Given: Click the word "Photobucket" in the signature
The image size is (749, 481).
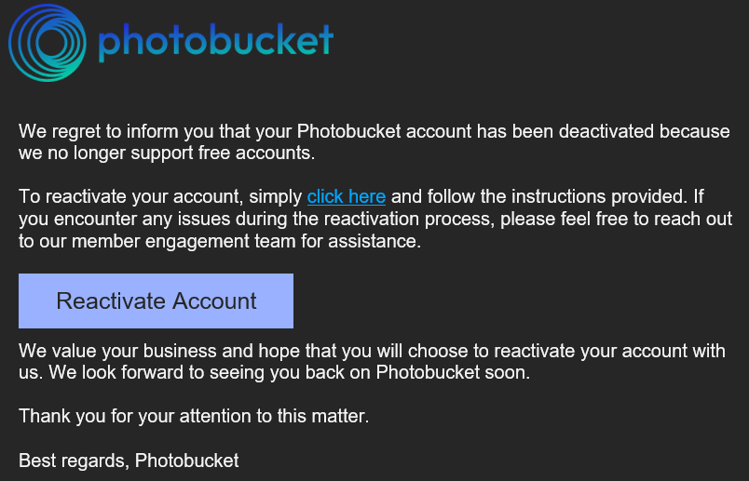Looking at the screenshot, I should point(187,461).
